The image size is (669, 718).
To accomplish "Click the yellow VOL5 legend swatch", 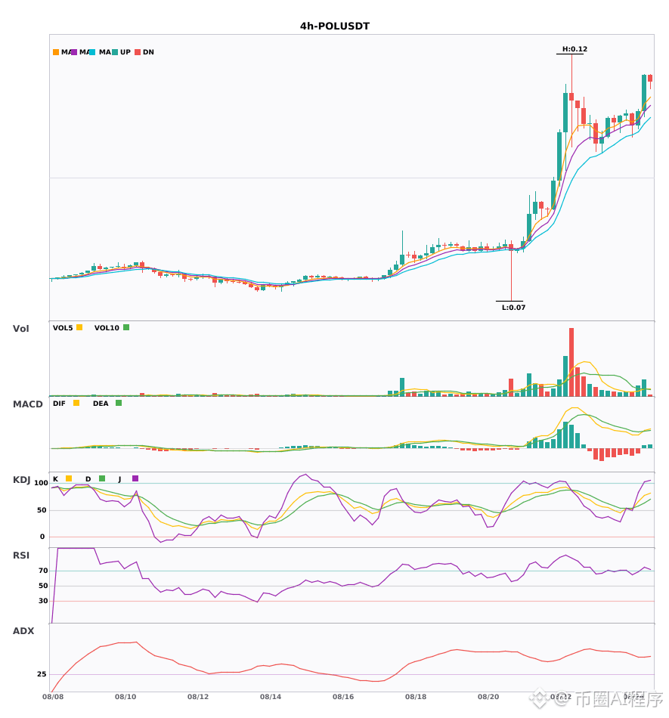I will 79,327.
